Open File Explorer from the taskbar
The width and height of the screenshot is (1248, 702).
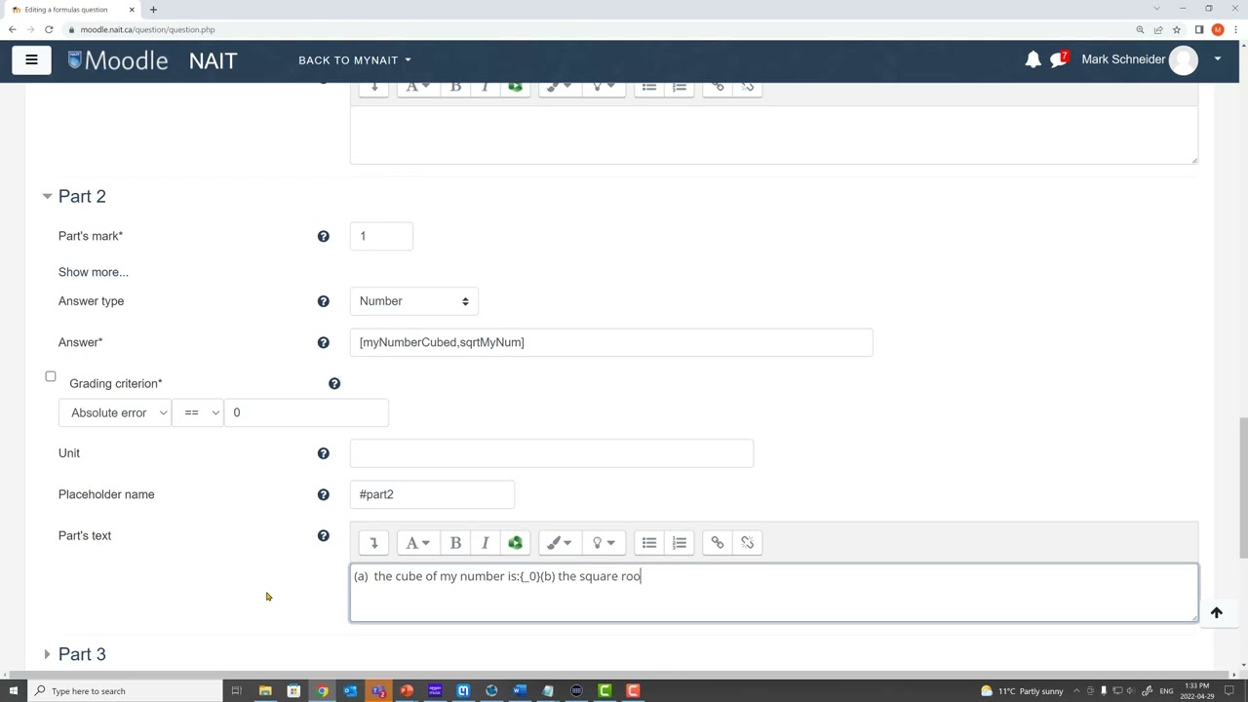pyautogui.click(x=265, y=691)
